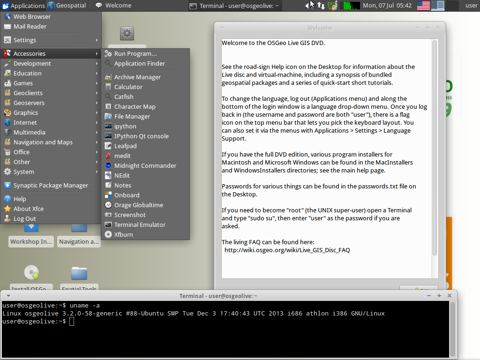Image resolution: width=480 pixels, height=360 pixels.
Task: Start ipython from the Accessories submenu
Action: pos(145,126)
